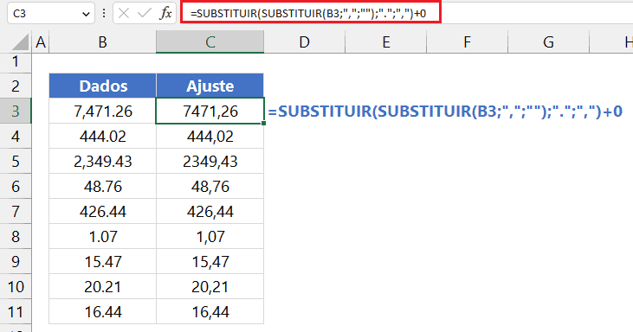
Task: Select column D header
Action: click(305, 41)
